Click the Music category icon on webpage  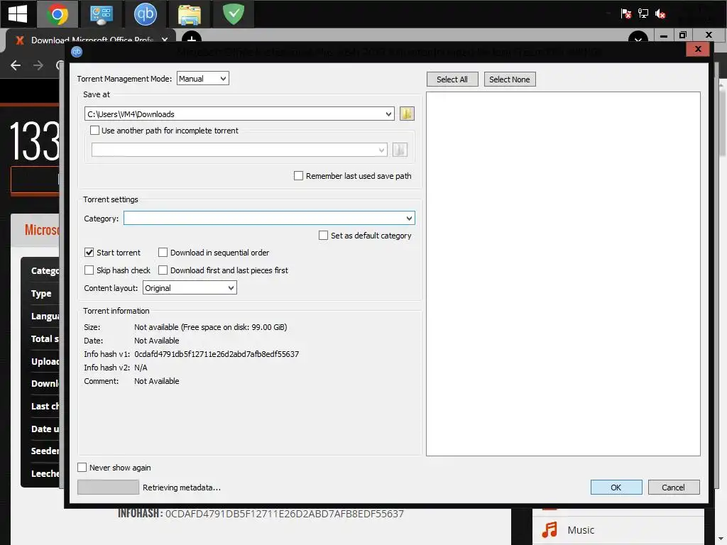[x=550, y=529]
